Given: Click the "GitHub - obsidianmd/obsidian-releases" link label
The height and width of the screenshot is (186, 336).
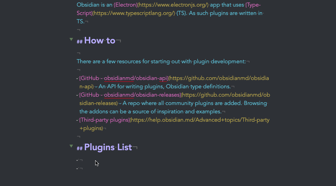Looking at the screenshot, I should click(130, 95).
